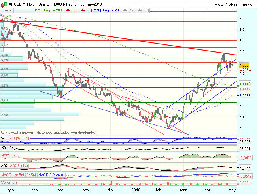Click the 'feb' month on time axis

pos(158,190)
